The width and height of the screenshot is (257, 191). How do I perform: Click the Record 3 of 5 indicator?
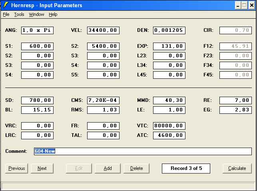tap(186, 168)
